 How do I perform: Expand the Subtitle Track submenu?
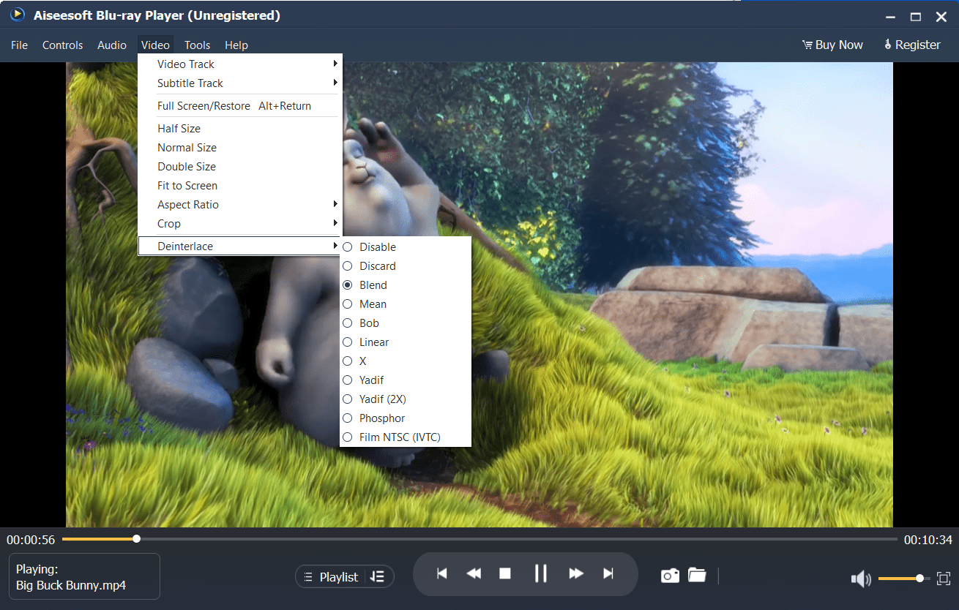[x=240, y=83]
